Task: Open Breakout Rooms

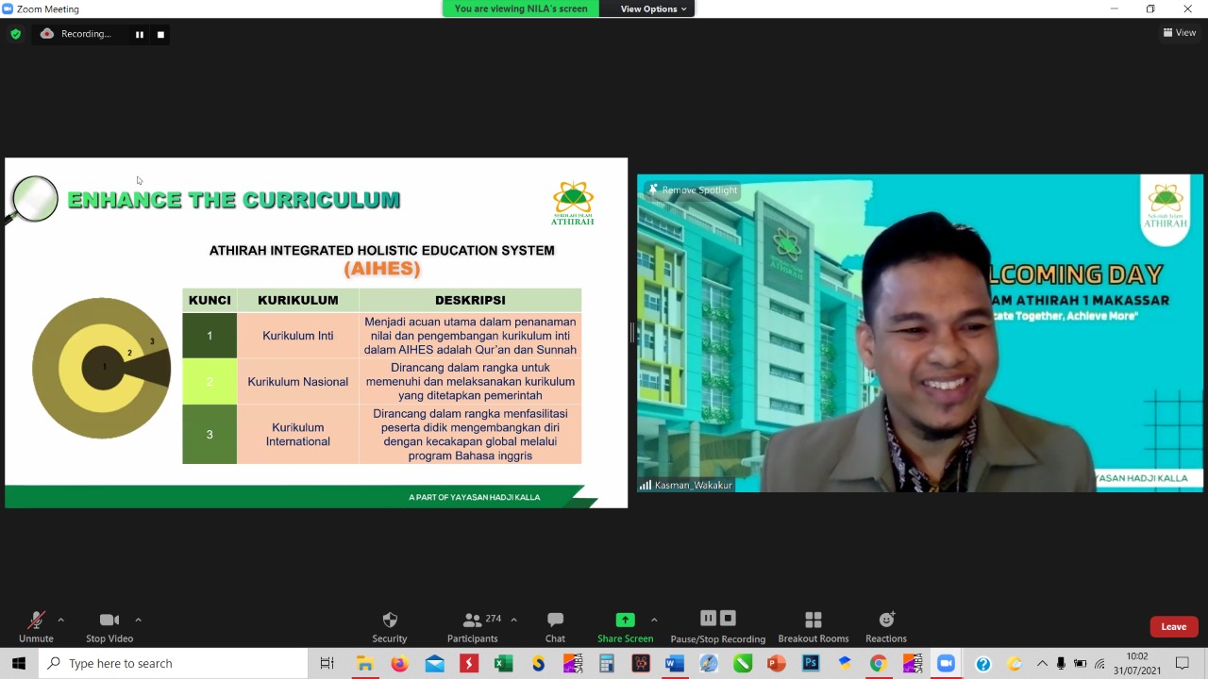Action: pyautogui.click(x=813, y=626)
